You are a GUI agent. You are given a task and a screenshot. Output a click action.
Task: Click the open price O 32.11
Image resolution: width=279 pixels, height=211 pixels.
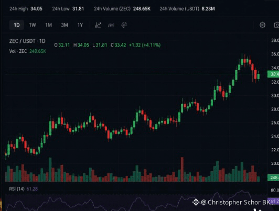click(62, 45)
